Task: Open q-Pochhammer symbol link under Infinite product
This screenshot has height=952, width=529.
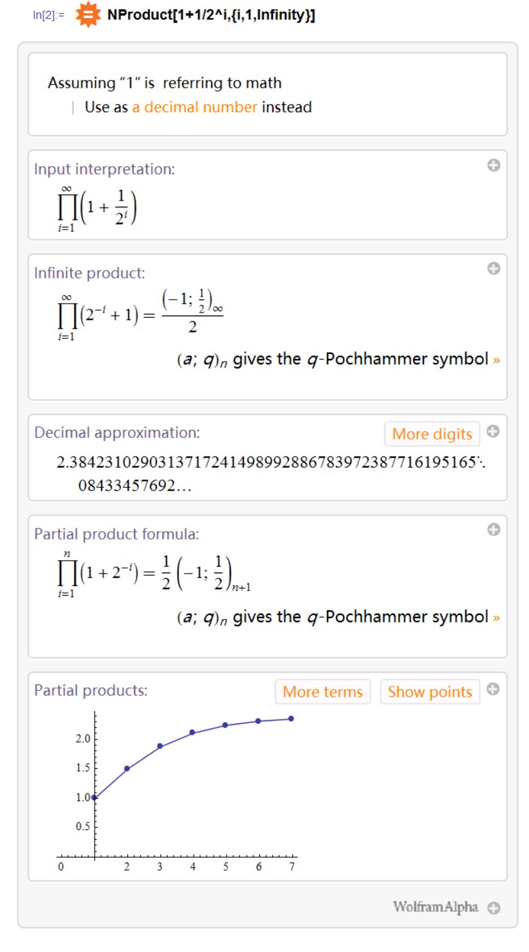Action: click(496, 359)
